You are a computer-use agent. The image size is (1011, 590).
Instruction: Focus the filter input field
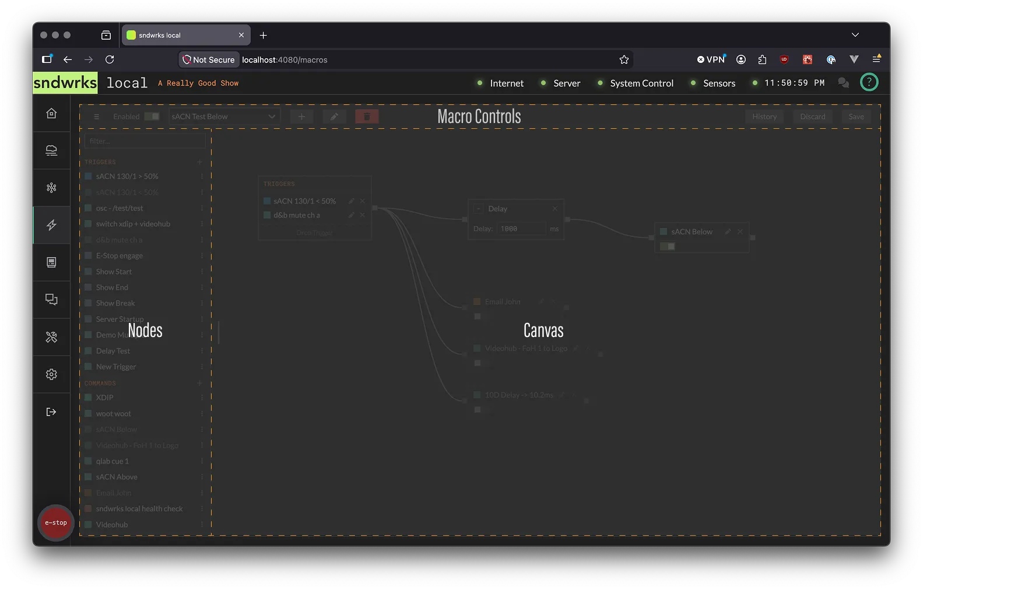(x=145, y=141)
